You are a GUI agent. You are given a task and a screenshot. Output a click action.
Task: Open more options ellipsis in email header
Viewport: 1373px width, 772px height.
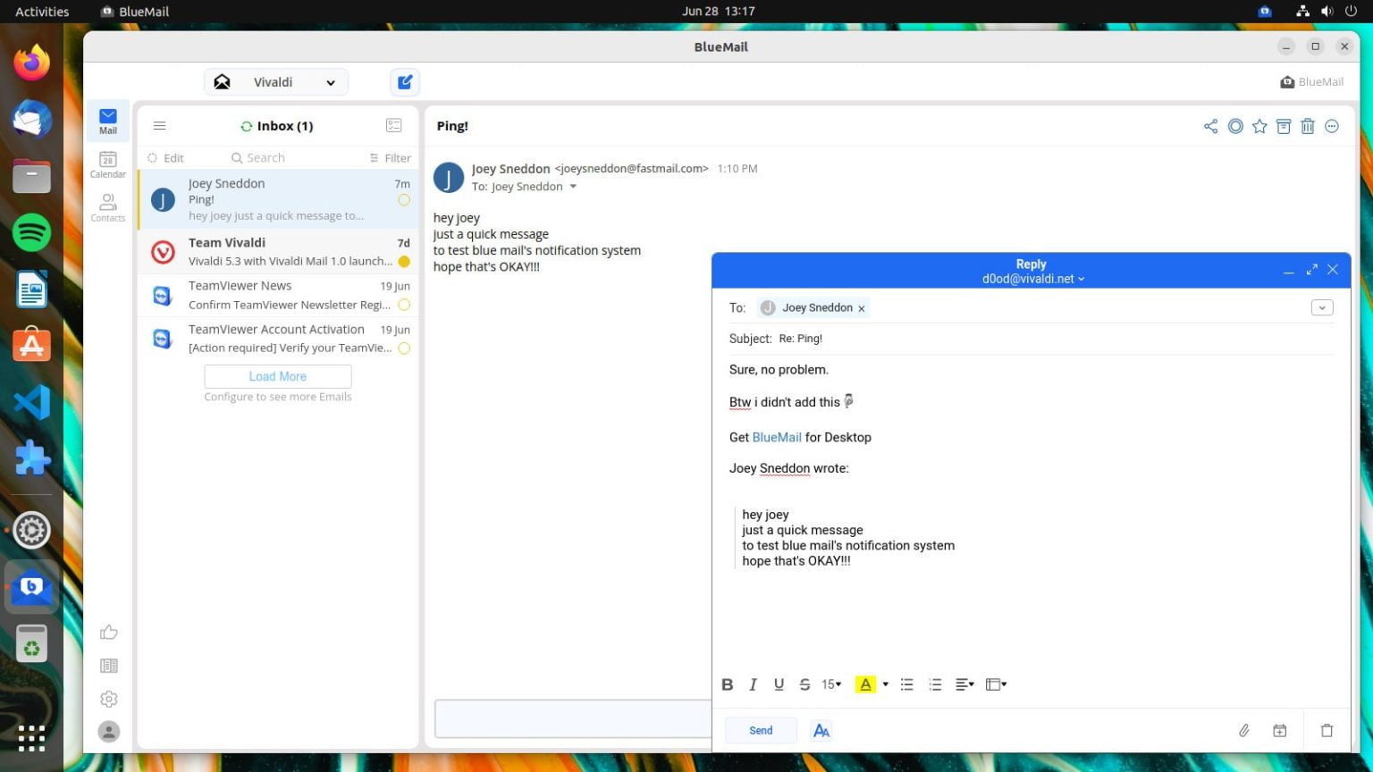pos(1332,126)
